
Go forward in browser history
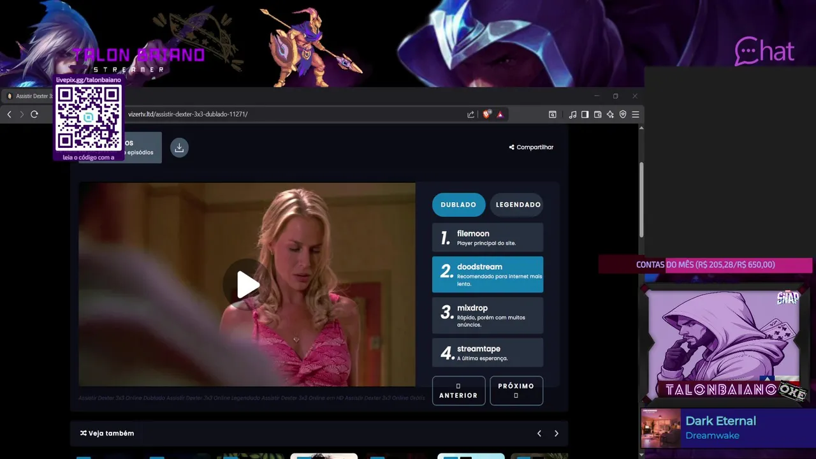(x=21, y=114)
